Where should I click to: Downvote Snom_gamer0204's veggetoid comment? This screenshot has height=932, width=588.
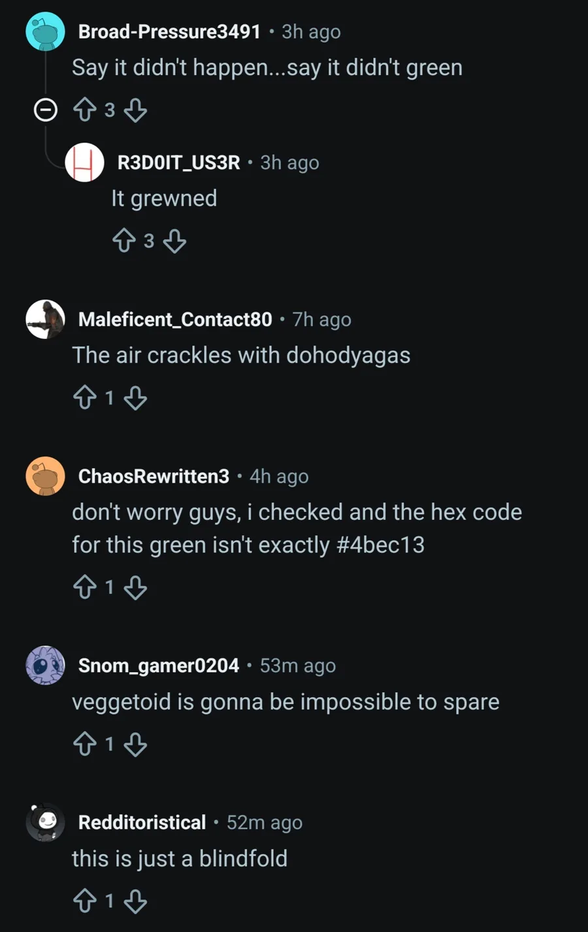[135, 744]
